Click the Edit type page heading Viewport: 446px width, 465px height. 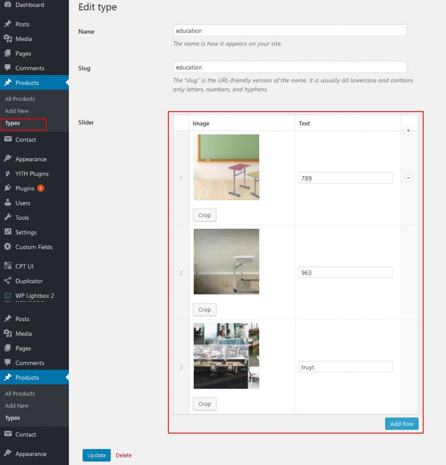point(98,7)
